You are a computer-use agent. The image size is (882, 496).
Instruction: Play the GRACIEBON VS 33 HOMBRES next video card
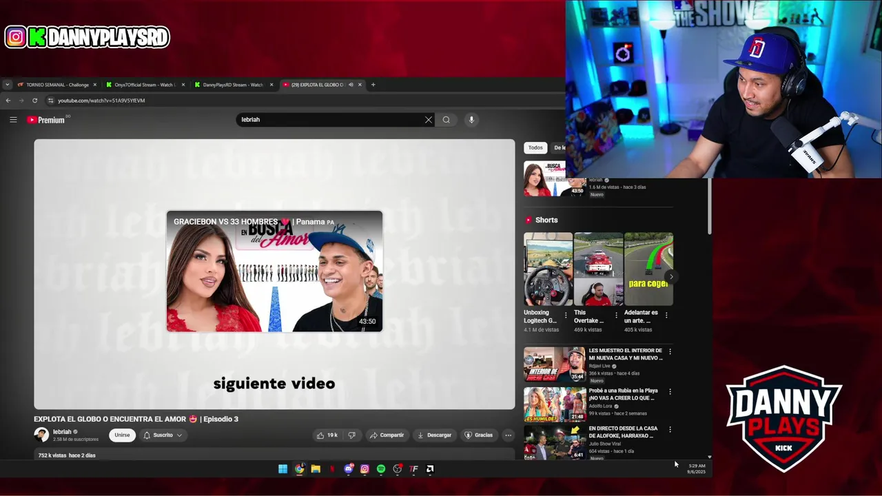tap(274, 271)
